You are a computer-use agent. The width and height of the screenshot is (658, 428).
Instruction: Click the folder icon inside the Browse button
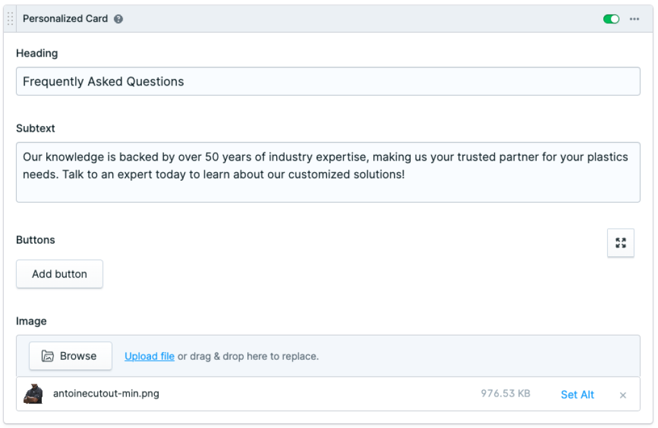48,356
